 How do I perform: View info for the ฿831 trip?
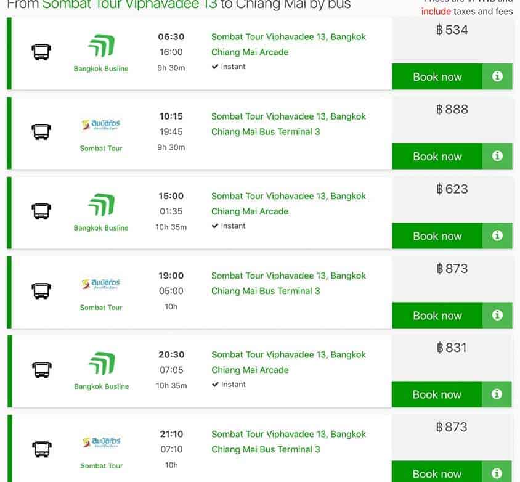[x=497, y=394]
